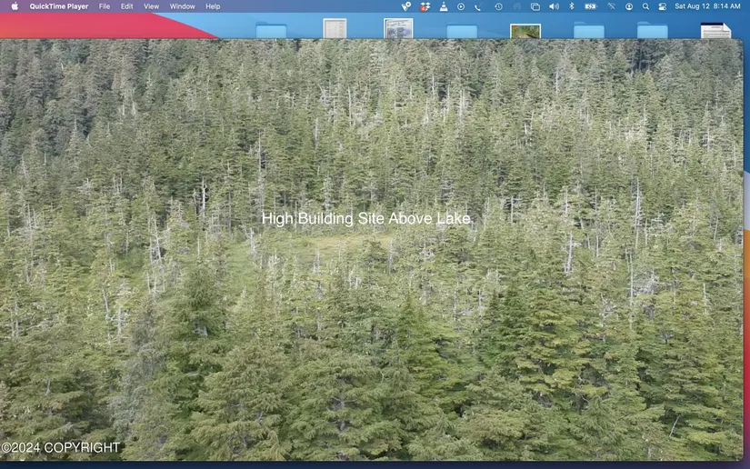This screenshot has height=469, width=750.
Task: Click the Wi-Fi status icon
Action: point(612,6)
